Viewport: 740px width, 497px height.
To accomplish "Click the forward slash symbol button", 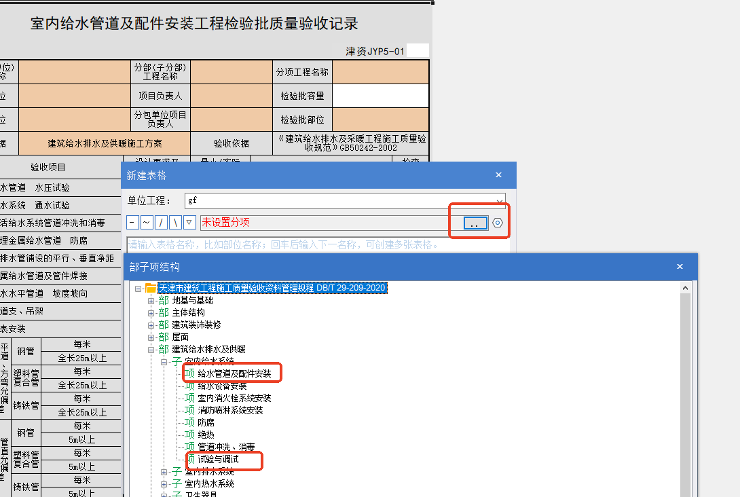I will coord(162,223).
